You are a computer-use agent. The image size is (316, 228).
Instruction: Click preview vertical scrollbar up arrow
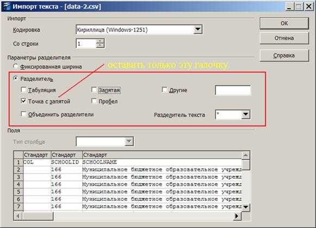pos(246,155)
